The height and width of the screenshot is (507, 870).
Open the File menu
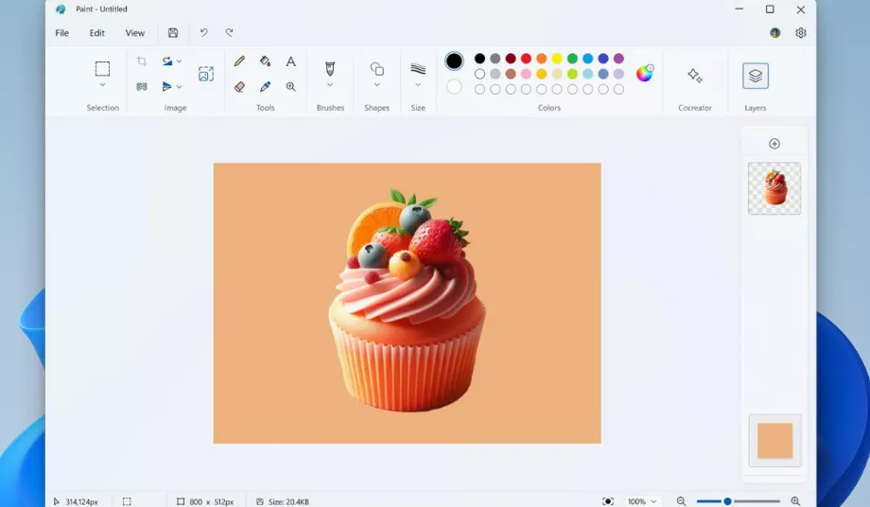pos(62,33)
